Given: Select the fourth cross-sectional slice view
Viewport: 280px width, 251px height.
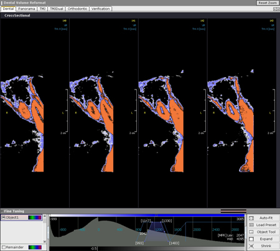Looking at the screenshot, I should (x=242, y=113).
